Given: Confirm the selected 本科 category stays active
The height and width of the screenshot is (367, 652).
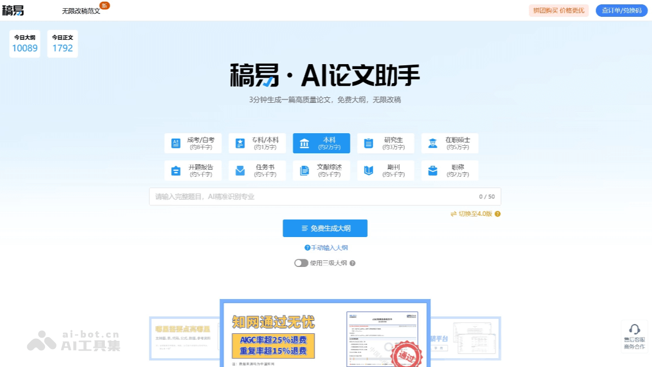Looking at the screenshot, I should (x=321, y=142).
